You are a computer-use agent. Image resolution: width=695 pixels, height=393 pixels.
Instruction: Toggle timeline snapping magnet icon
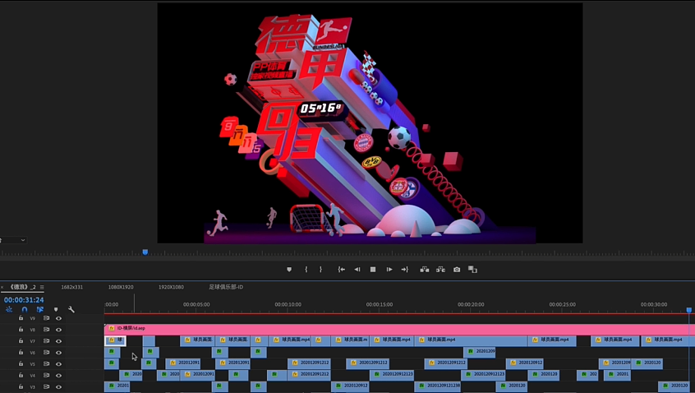(x=25, y=309)
